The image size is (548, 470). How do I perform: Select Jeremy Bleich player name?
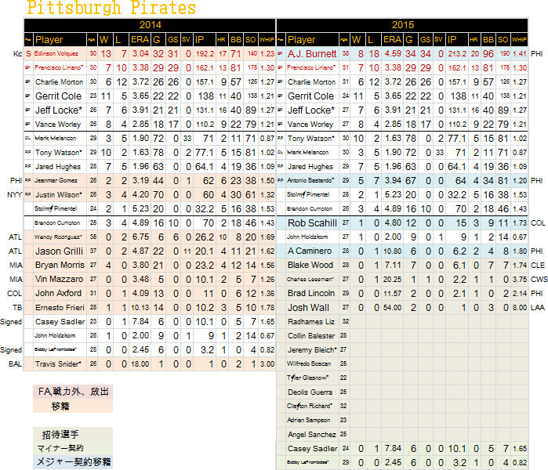(312, 349)
